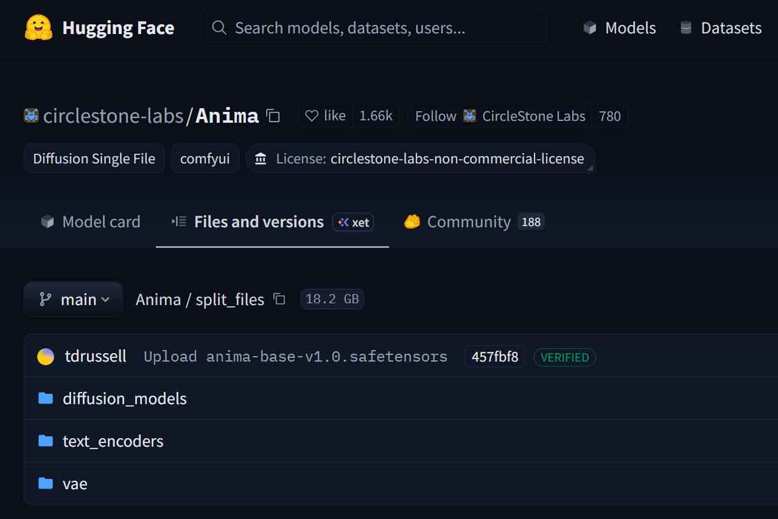Go to the Anima root breadcrumb

tap(158, 300)
